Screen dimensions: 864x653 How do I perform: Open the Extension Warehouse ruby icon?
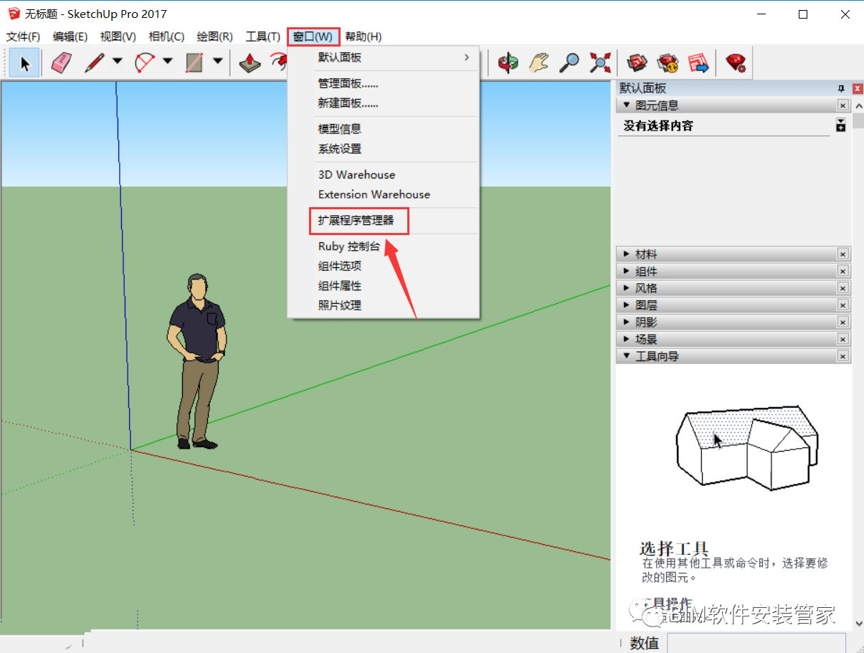click(736, 63)
